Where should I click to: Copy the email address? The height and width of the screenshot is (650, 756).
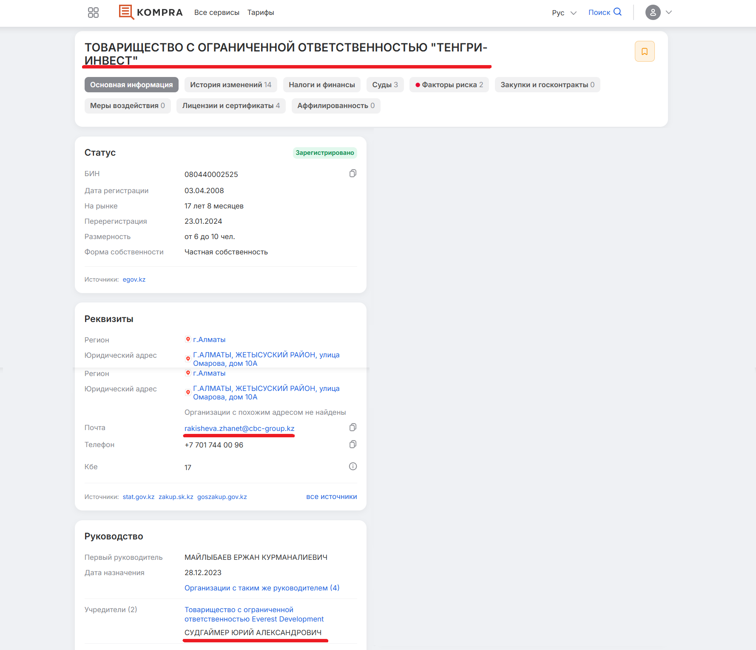(352, 428)
